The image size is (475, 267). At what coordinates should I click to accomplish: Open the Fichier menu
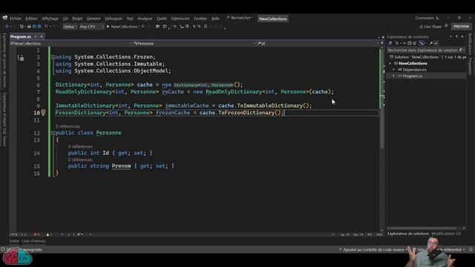tap(16, 19)
